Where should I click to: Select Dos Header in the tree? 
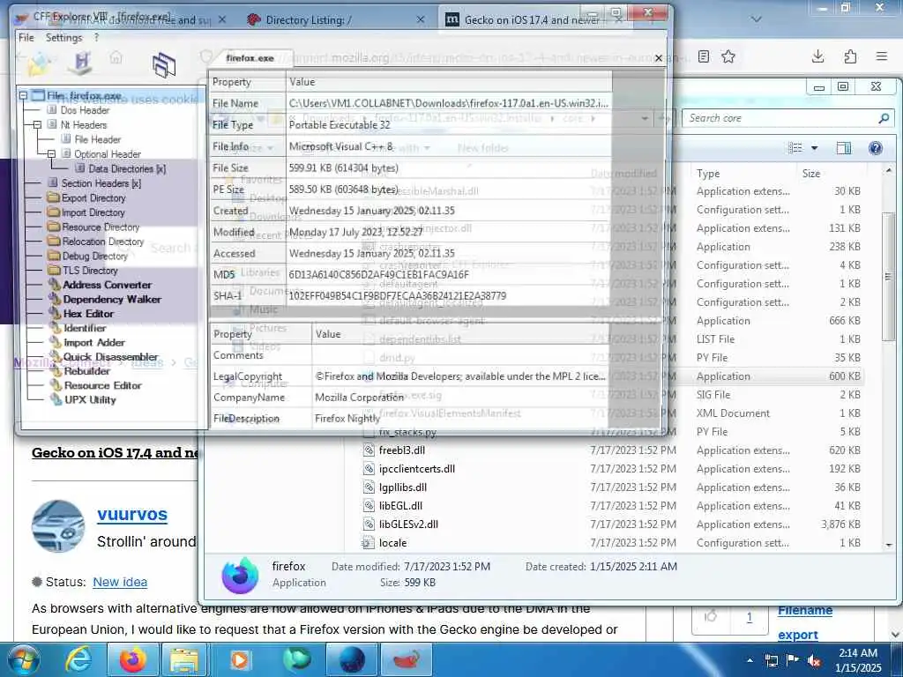click(x=85, y=110)
